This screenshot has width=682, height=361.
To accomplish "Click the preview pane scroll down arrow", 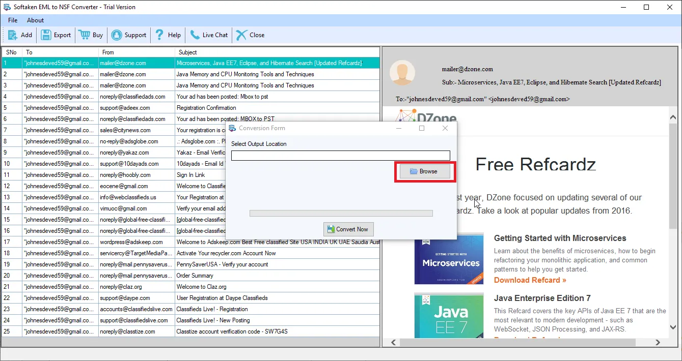I will click(x=673, y=327).
